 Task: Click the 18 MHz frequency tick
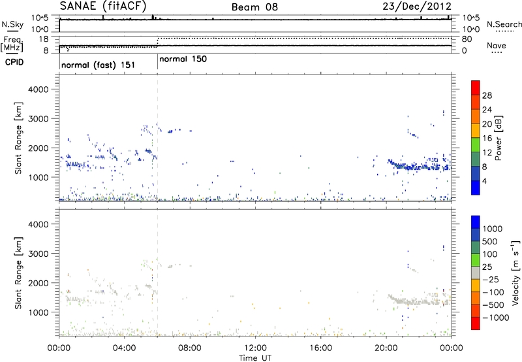click(44, 39)
